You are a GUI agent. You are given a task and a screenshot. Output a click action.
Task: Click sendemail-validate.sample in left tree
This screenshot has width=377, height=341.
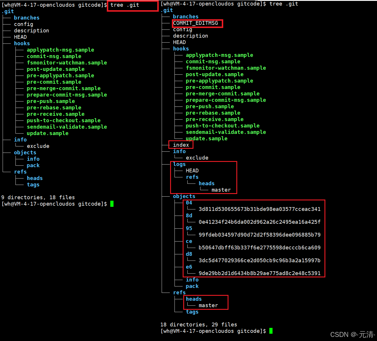[67, 127]
